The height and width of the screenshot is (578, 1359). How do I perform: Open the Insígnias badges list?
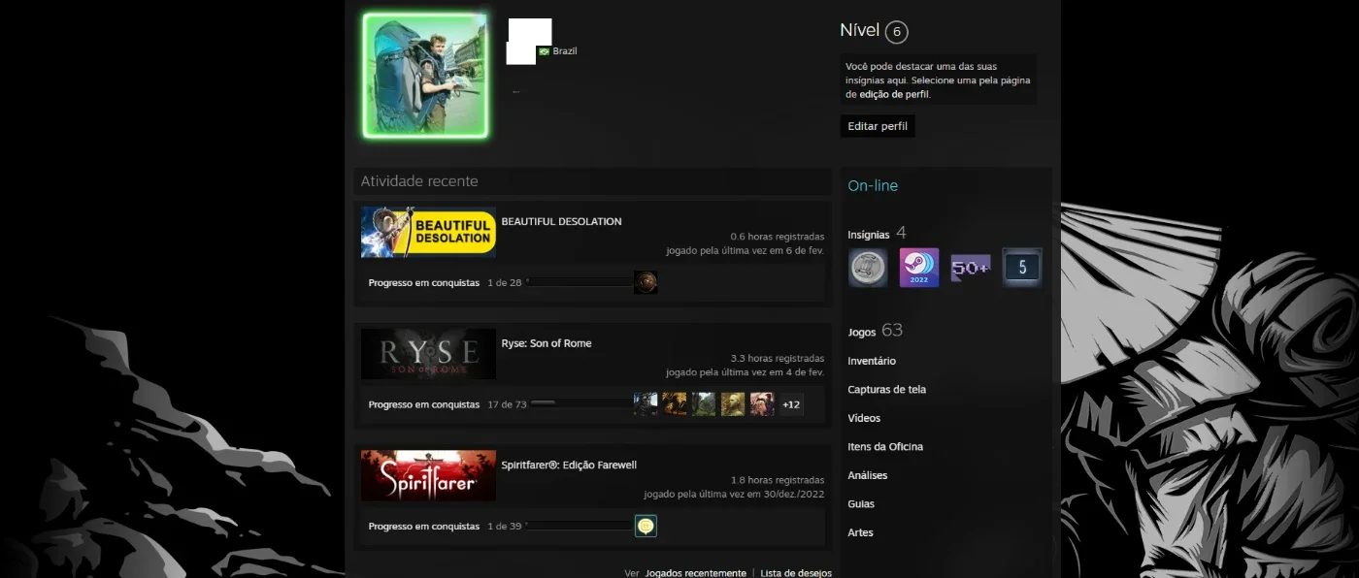tap(867, 235)
